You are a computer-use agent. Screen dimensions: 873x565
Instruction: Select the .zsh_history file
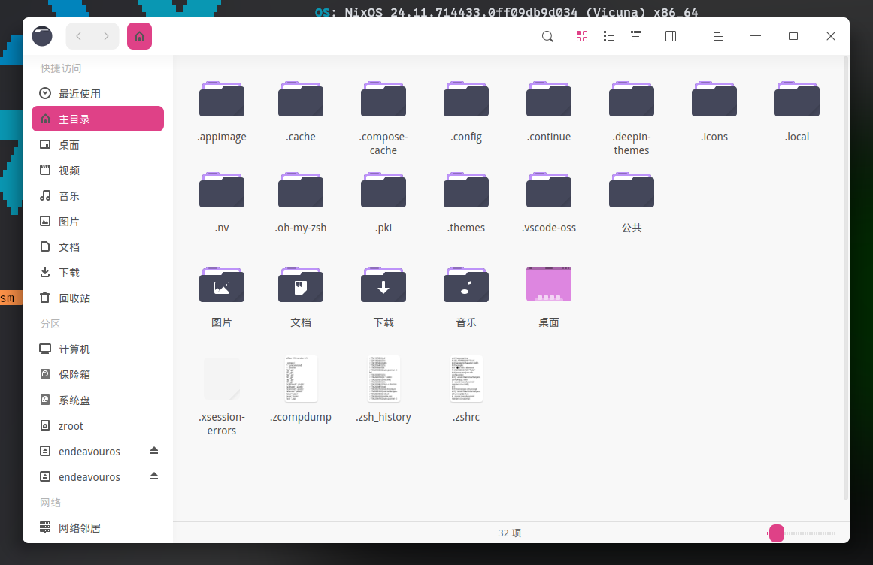383,389
